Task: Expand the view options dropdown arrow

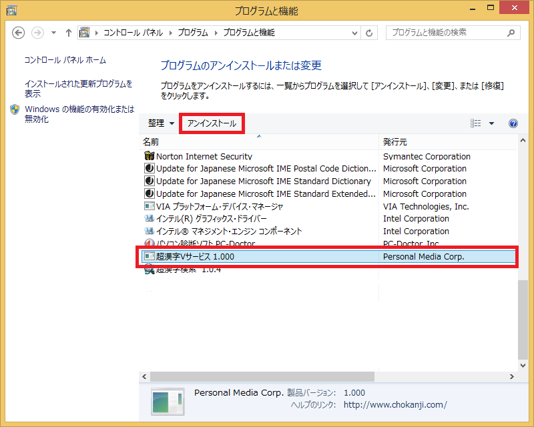Action: pos(492,123)
